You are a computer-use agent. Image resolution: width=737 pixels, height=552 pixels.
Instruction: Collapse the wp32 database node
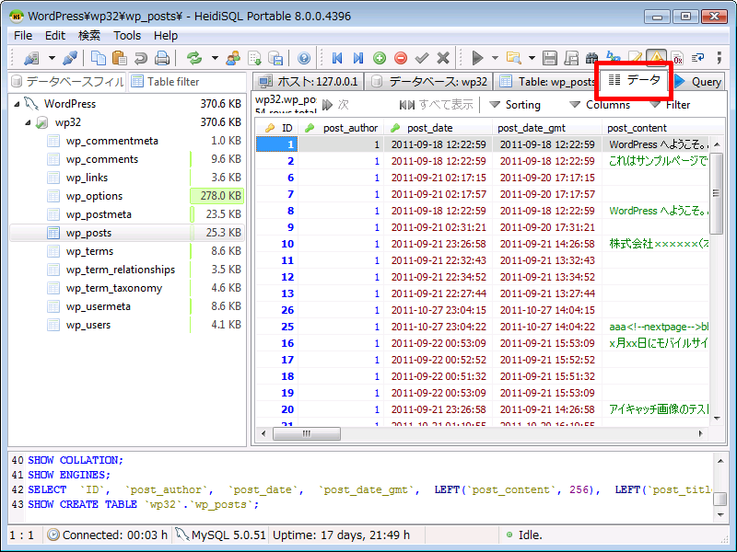tap(29, 122)
